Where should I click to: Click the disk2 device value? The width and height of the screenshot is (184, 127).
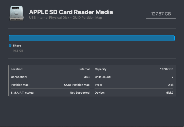click(x=170, y=93)
